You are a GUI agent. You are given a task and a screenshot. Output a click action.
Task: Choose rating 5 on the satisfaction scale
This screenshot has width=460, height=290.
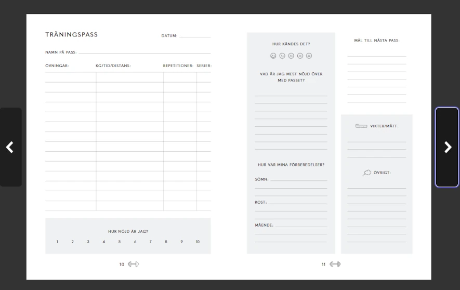pyautogui.click(x=120, y=242)
